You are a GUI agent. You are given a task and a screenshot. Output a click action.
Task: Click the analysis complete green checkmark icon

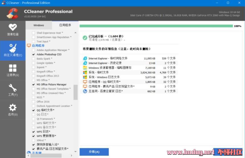tap(85, 38)
